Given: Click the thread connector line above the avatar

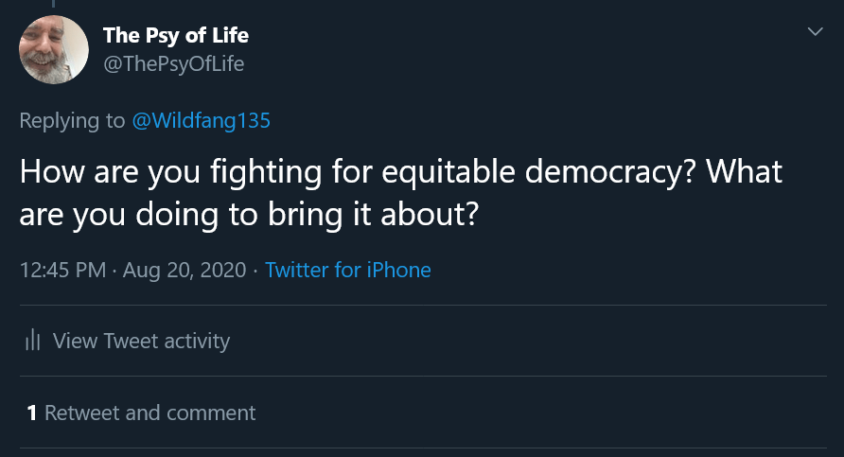Looking at the screenshot, I should (54, 4).
